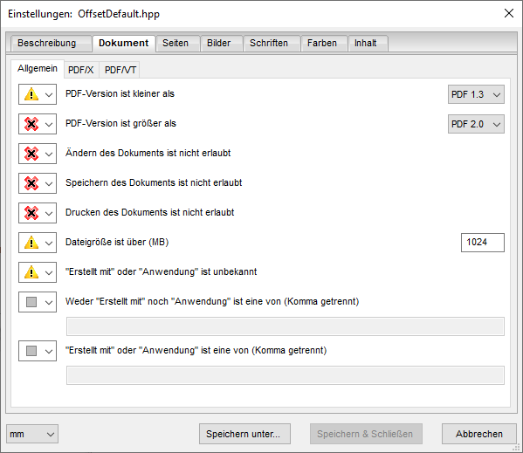Switch to the PDF/X sub-tab
Viewport: 523px width, 453px height.
click(81, 70)
